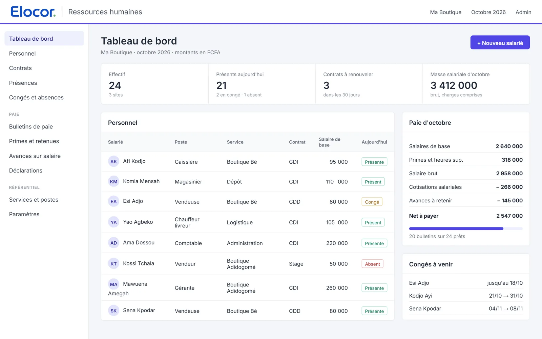
Task: Click Sena Kpodar's SK avatar
Action: click(x=113, y=311)
